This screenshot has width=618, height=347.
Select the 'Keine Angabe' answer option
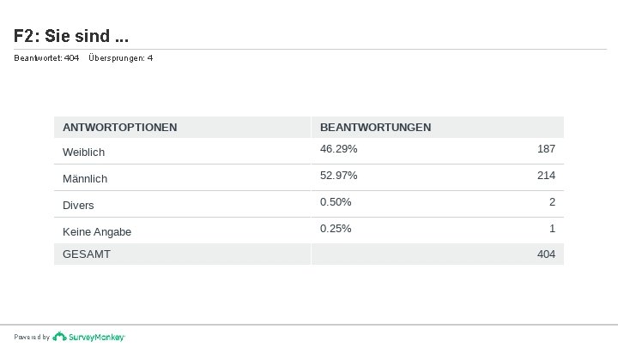[97, 231]
